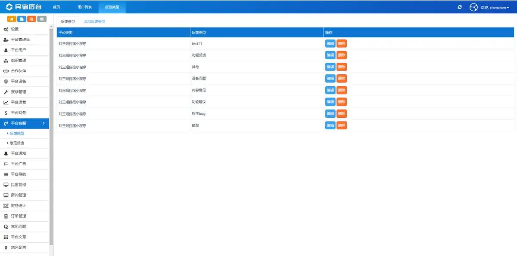Edit the 设备问题 row

click(x=330, y=79)
